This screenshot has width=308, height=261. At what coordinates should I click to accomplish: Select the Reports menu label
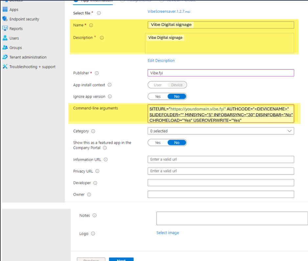16,29
